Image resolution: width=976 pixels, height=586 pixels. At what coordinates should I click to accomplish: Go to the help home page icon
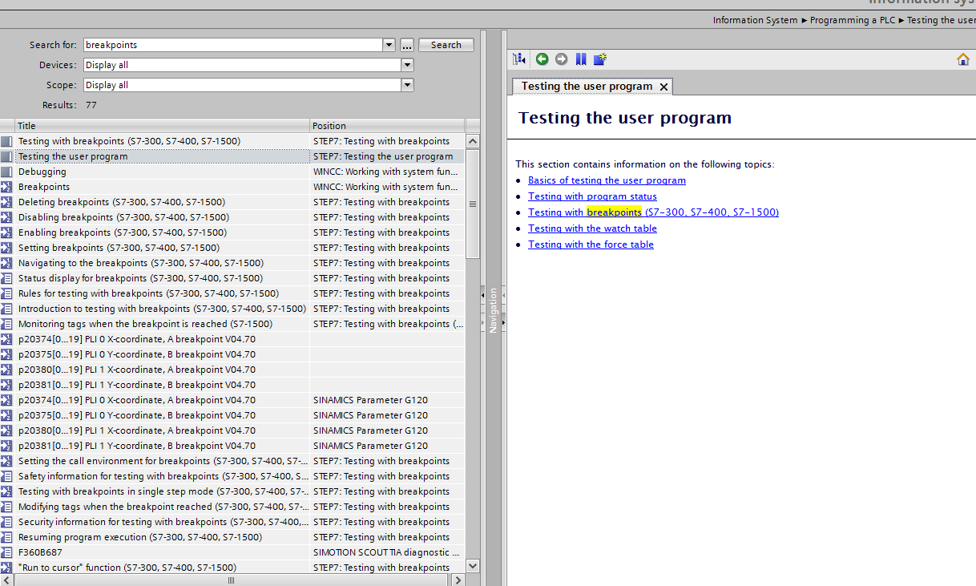[963, 59]
